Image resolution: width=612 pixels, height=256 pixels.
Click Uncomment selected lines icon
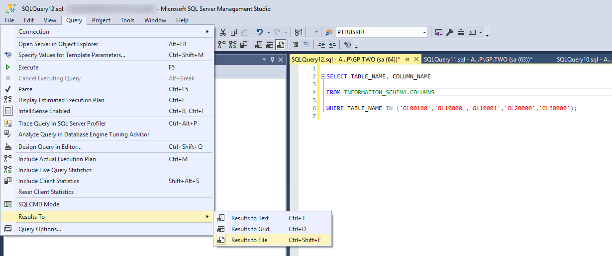pos(306,45)
